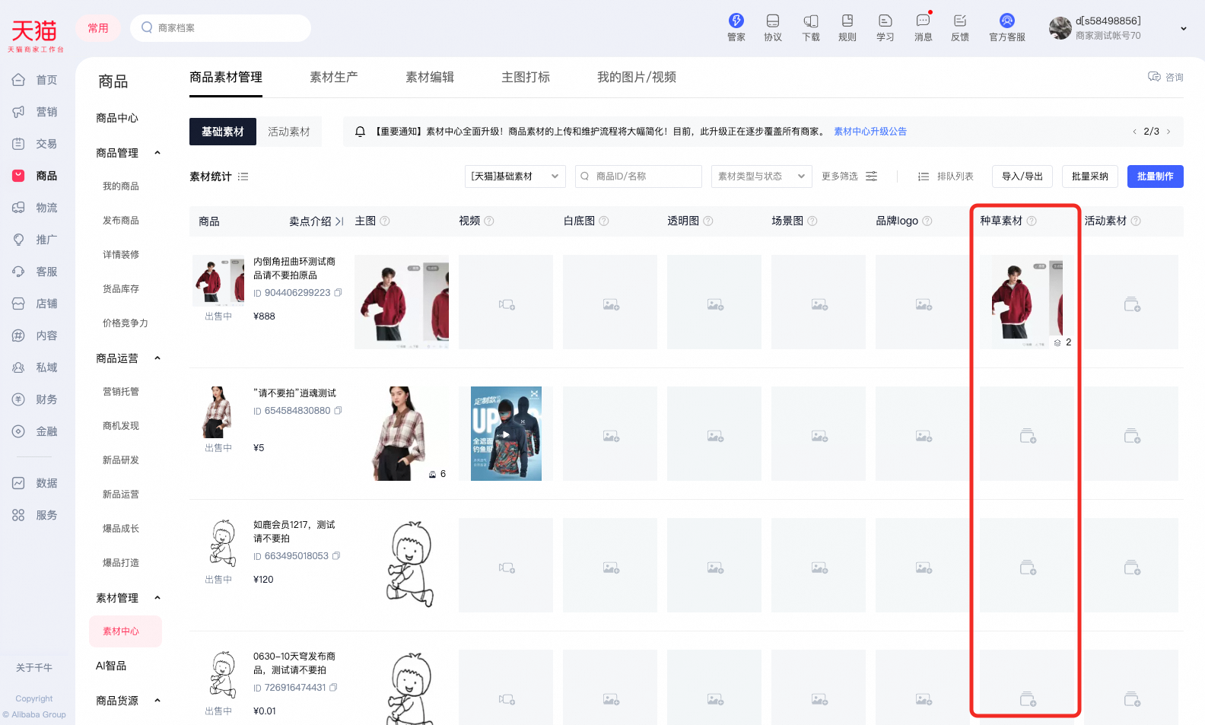Select the 活动素材 tab
The image size is (1205, 725).
pos(289,132)
